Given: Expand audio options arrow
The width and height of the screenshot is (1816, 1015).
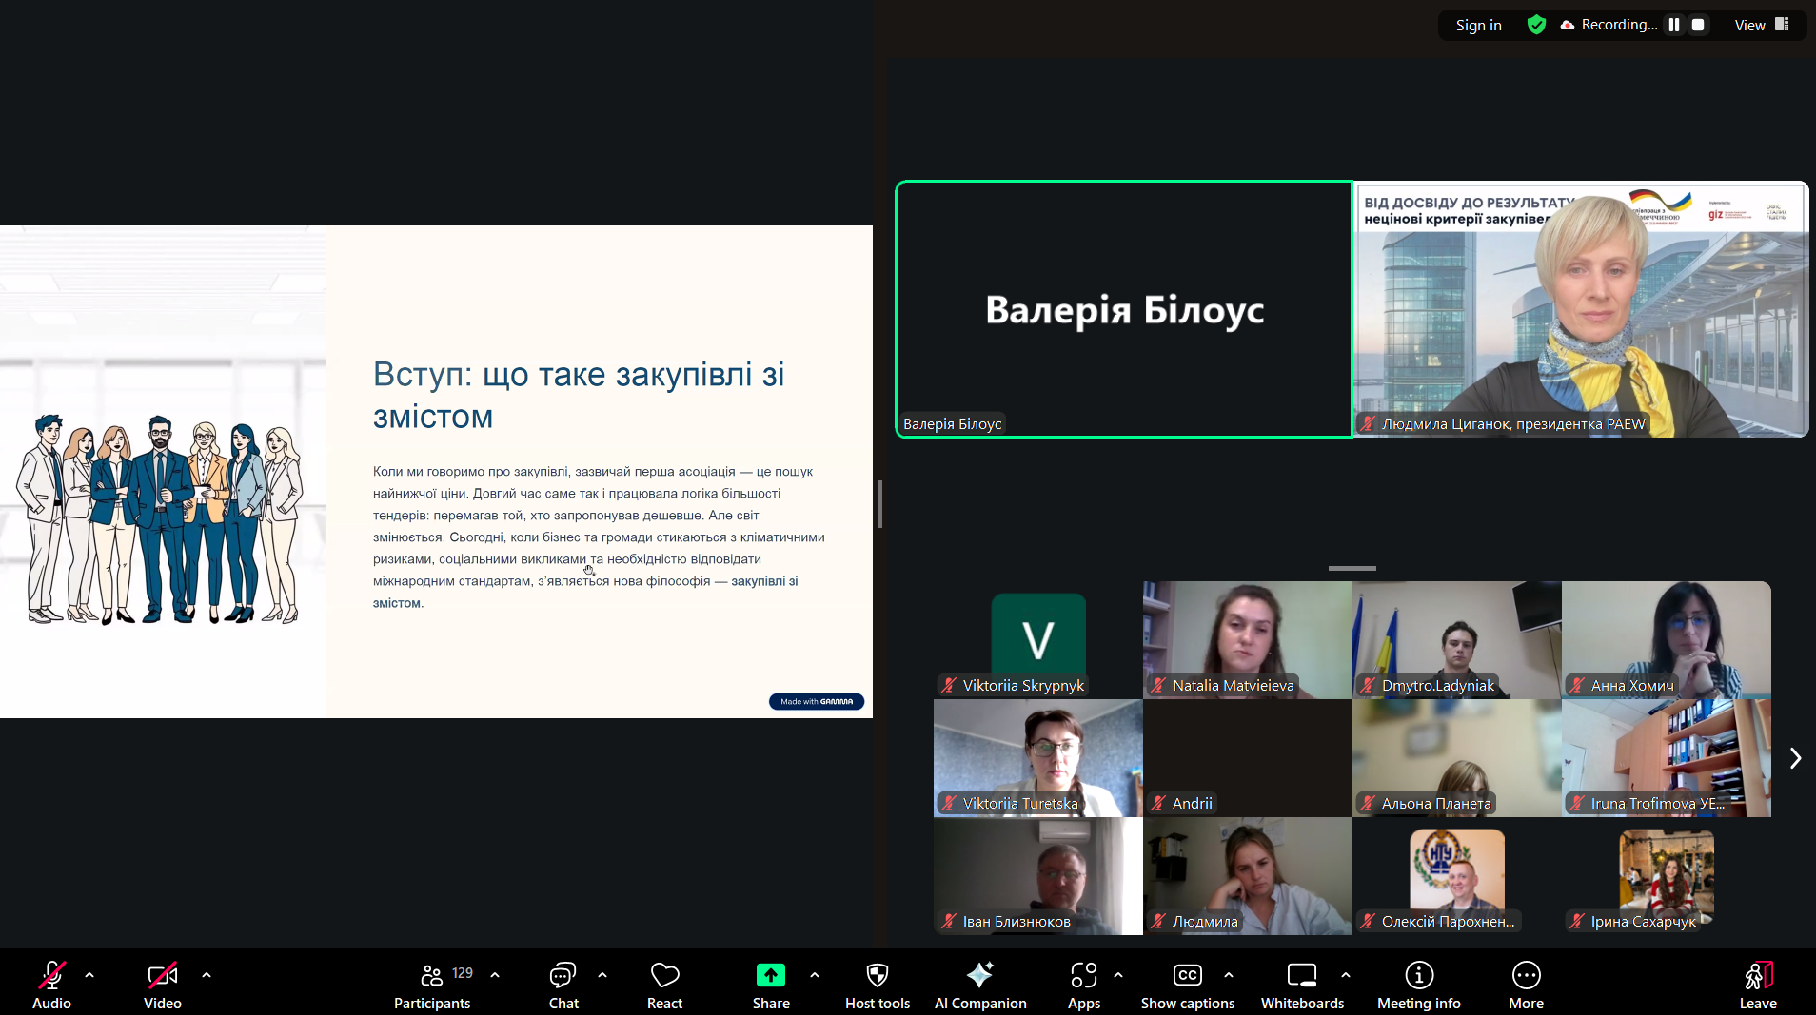Looking at the screenshot, I should pyautogui.click(x=89, y=975).
